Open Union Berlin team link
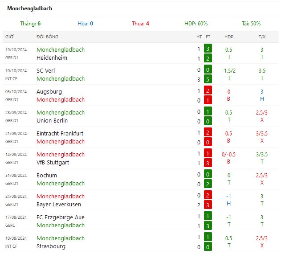281x254 pixels. pos(52,121)
